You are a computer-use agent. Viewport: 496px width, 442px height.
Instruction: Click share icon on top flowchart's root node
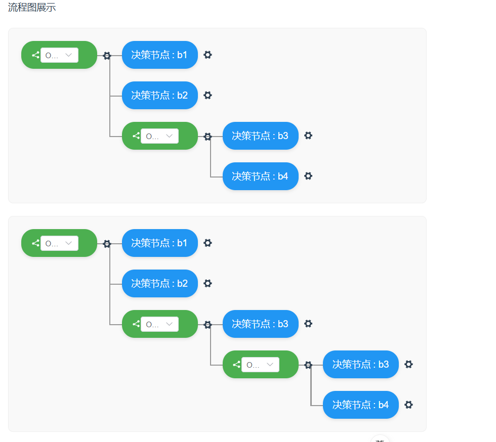pyautogui.click(x=35, y=55)
